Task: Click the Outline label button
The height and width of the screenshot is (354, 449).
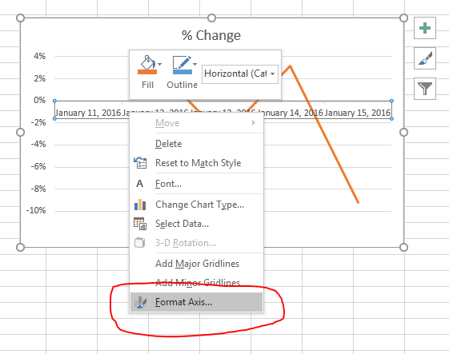Action: coord(182,85)
